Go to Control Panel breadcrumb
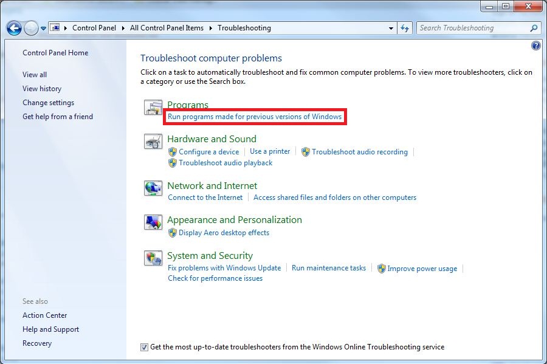This screenshot has height=364, width=547. tap(94, 28)
